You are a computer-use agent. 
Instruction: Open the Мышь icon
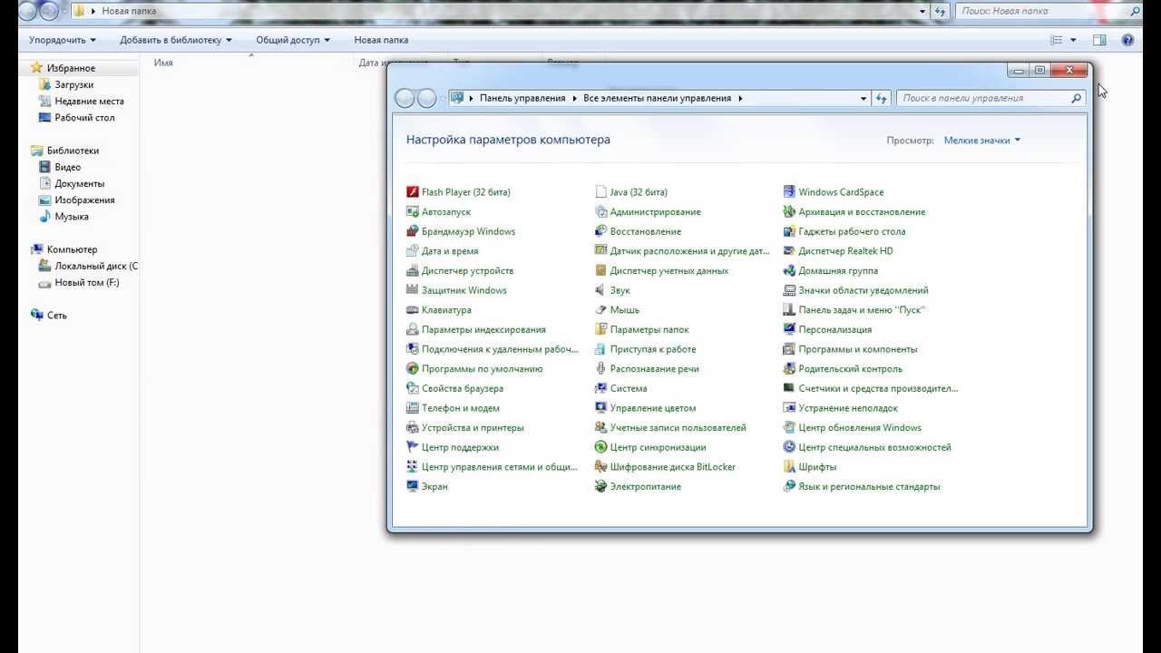point(600,310)
